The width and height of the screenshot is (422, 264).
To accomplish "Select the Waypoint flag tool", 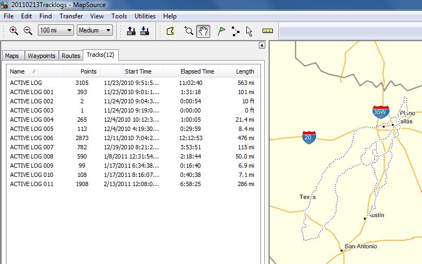I will [x=221, y=31].
